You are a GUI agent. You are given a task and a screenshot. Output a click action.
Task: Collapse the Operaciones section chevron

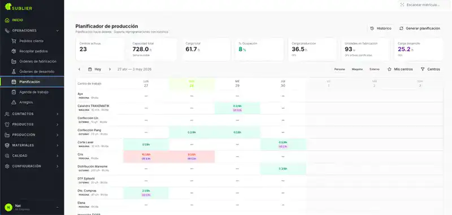click(x=58, y=30)
